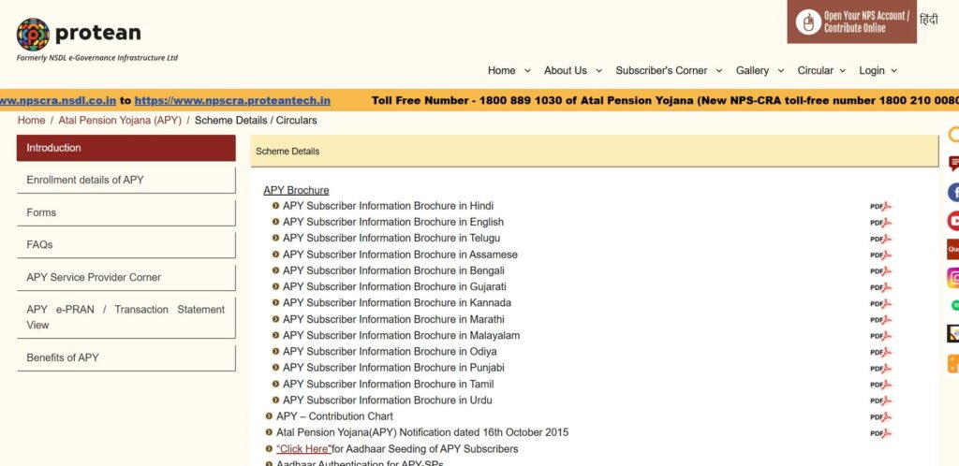
Task: Click the Protean logo
Action: pos(79,35)
